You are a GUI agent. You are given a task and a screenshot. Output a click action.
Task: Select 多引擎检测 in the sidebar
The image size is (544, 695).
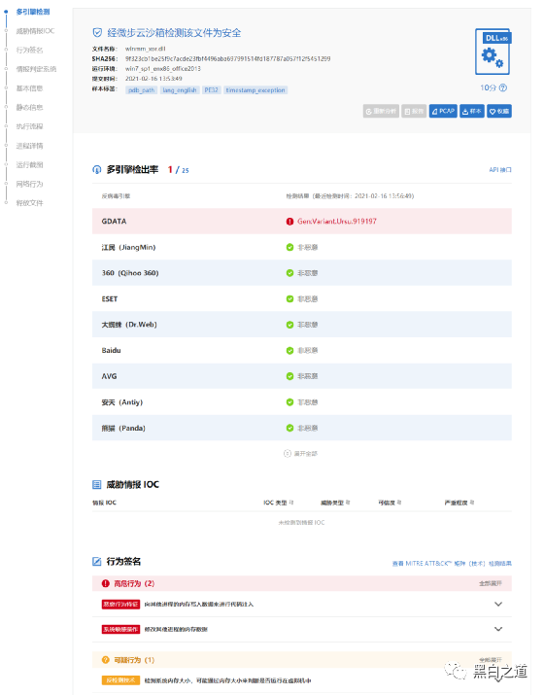(x=33, y=12)
